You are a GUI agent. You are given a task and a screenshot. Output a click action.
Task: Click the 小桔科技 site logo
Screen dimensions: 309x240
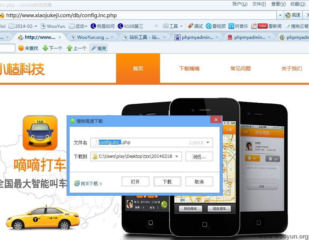point(22,69)
